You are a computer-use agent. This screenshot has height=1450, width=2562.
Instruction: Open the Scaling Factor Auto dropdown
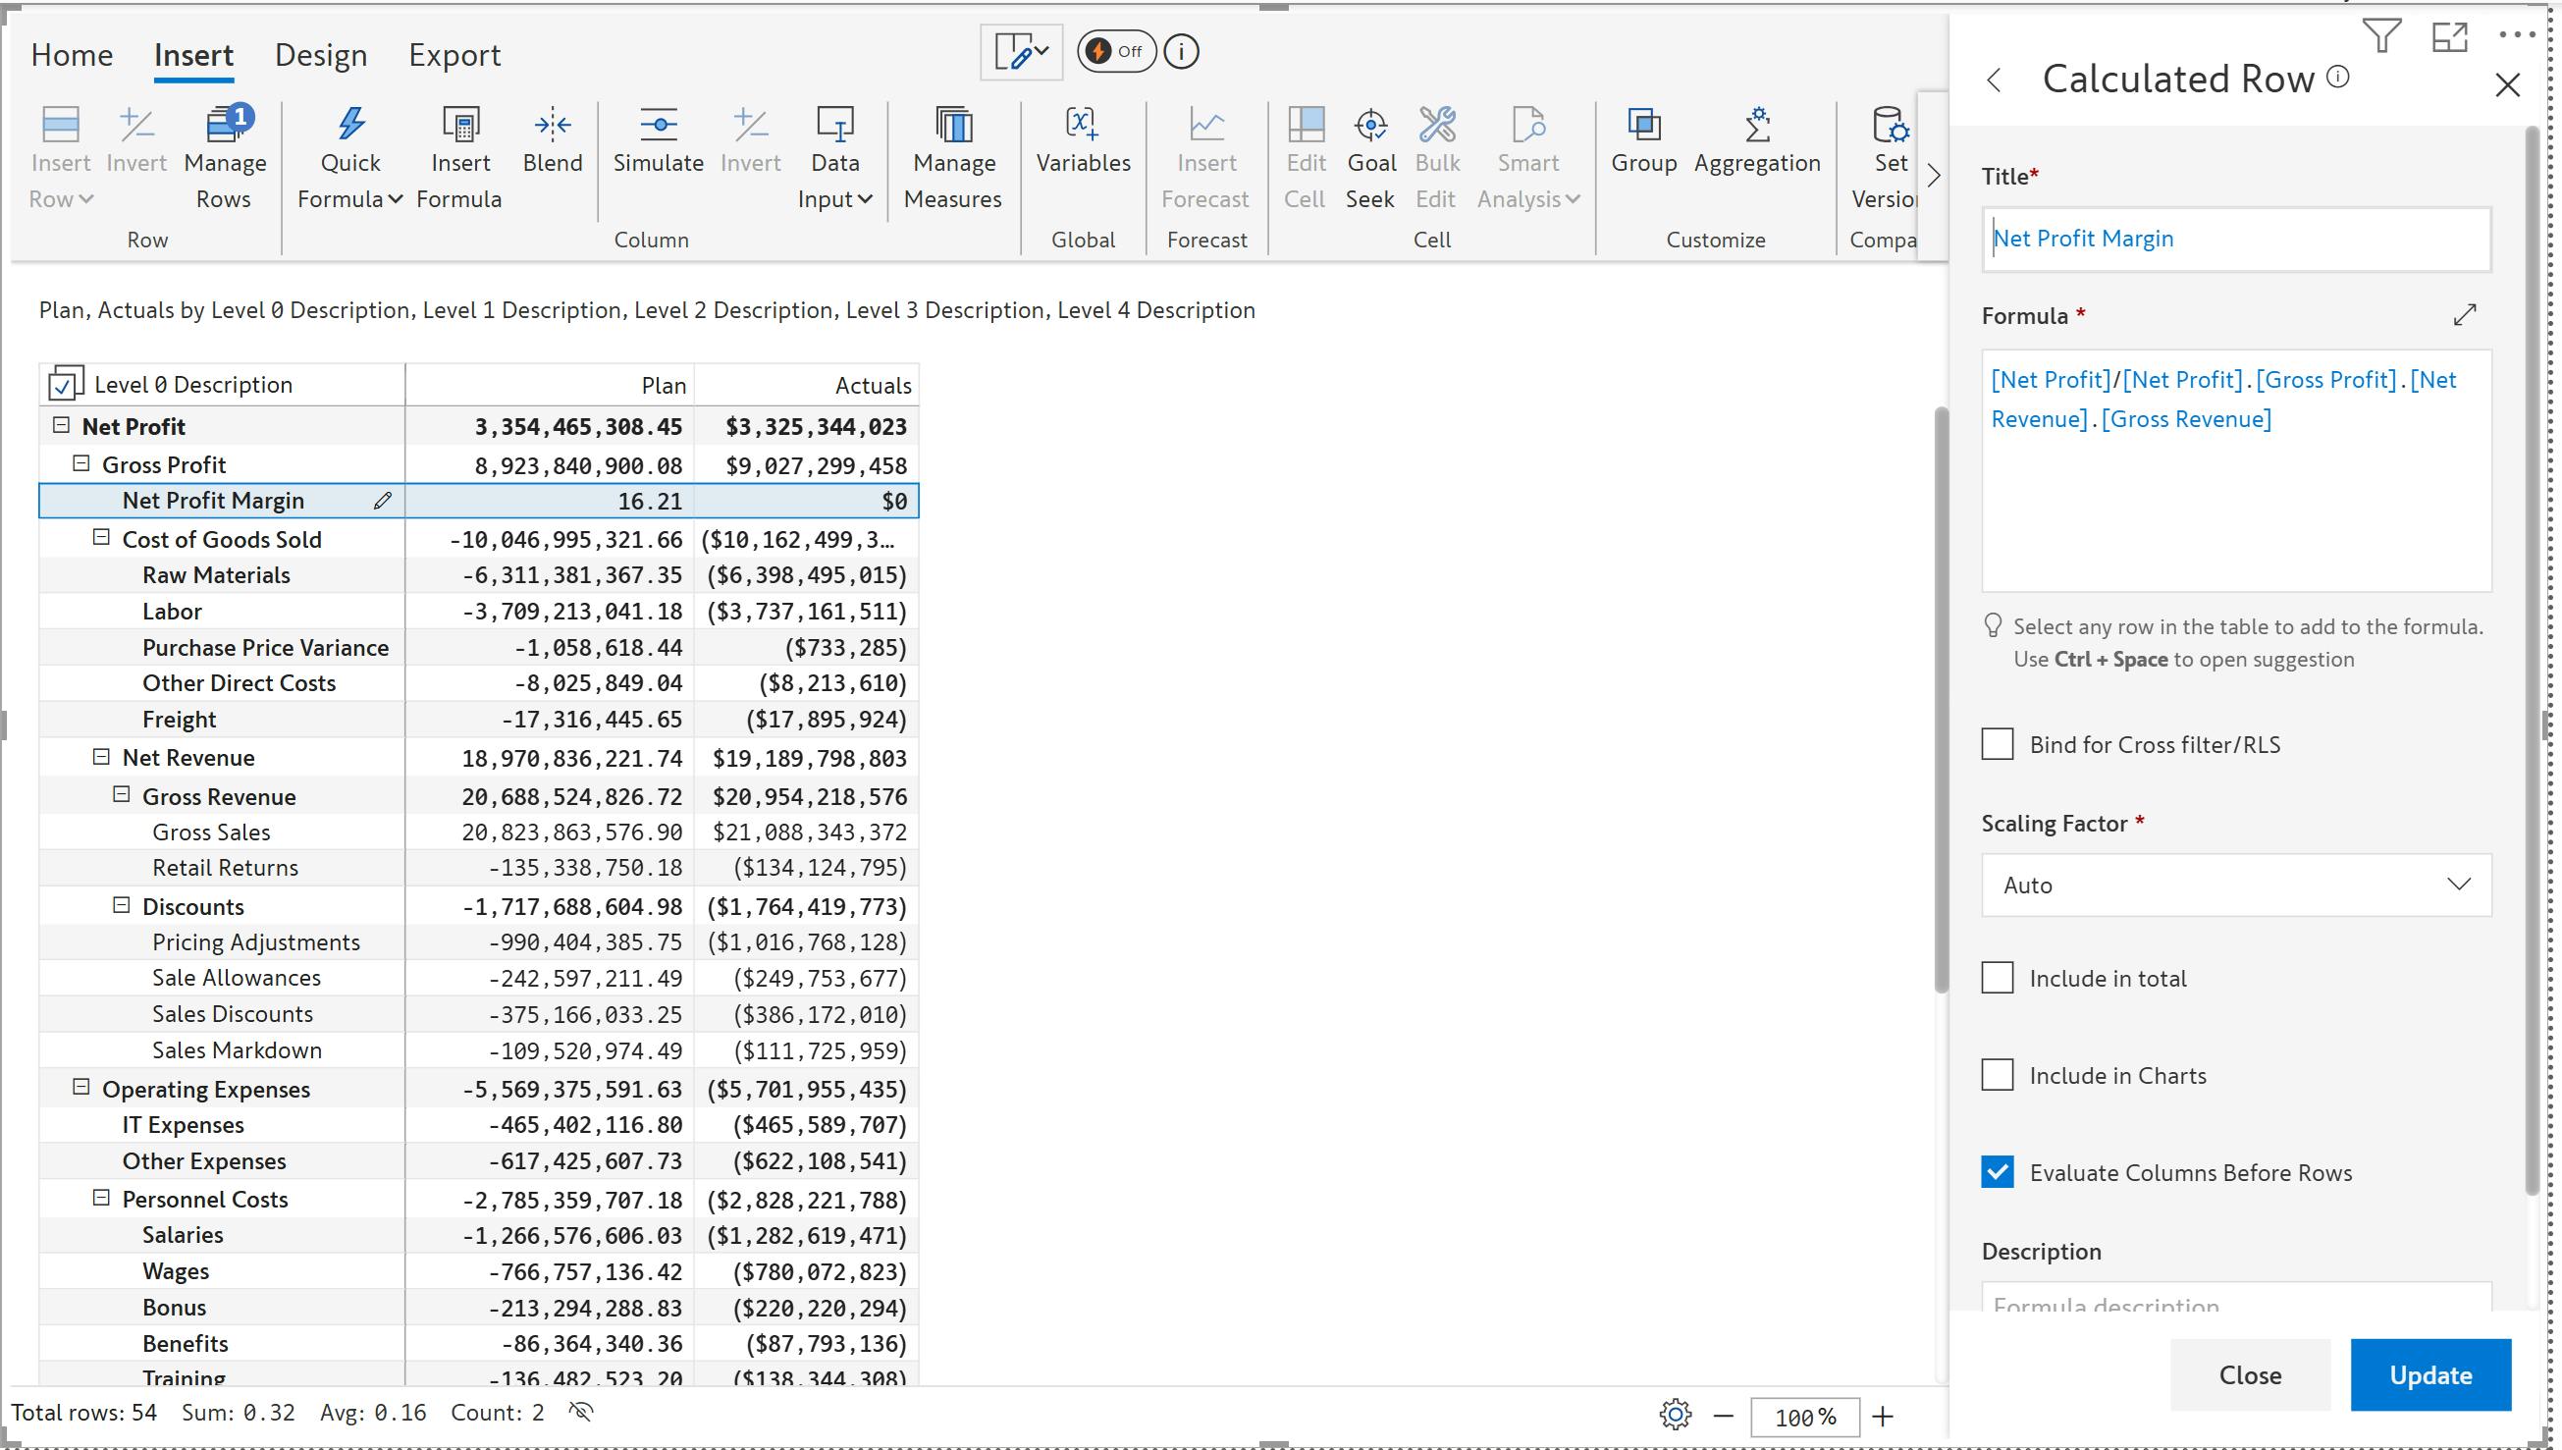tap(2235, 885)
